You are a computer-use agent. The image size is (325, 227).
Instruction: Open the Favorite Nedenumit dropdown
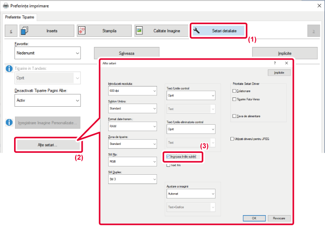point(47,53)
